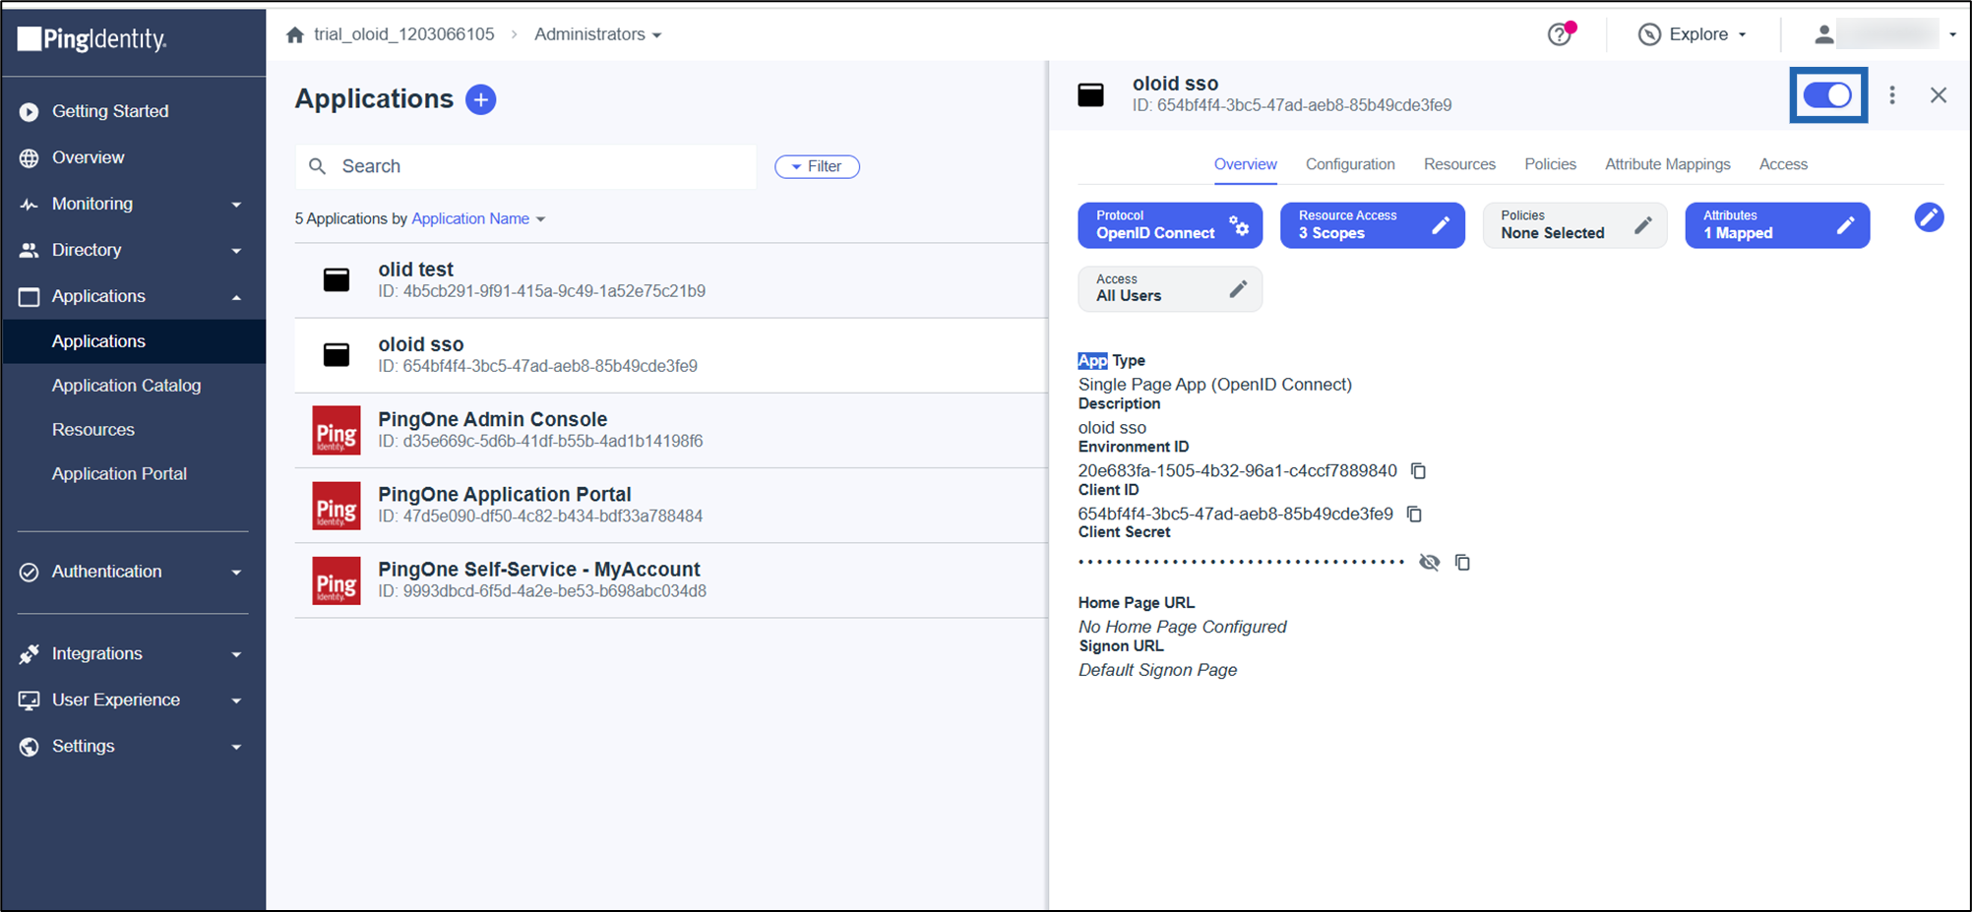This screenshot has height=912, width=1972.
Task: Select the olid test application row
Action: 671,280
